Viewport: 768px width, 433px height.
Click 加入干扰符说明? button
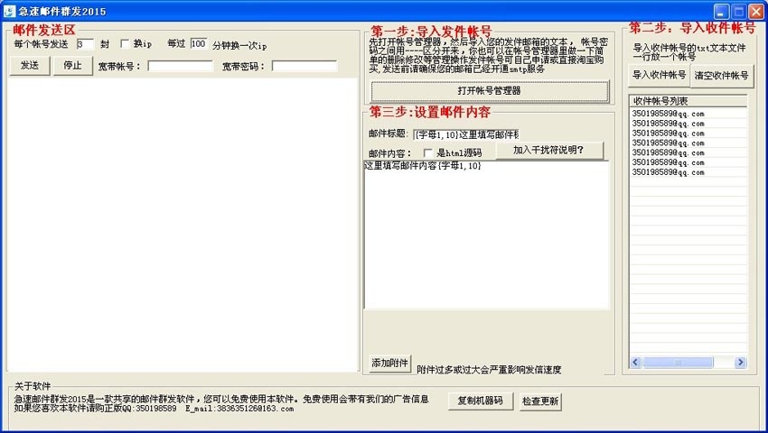coord(548,151)
